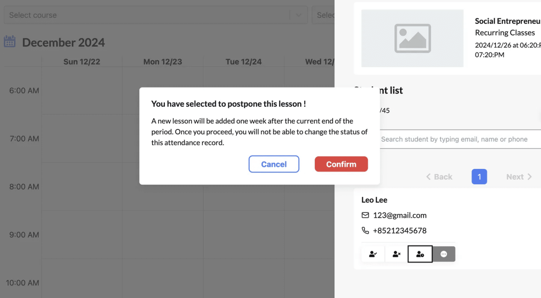Cancel the postpone lesson dialog
The width and height of the screenshot is (541, 298).
(x=274, y=164)
